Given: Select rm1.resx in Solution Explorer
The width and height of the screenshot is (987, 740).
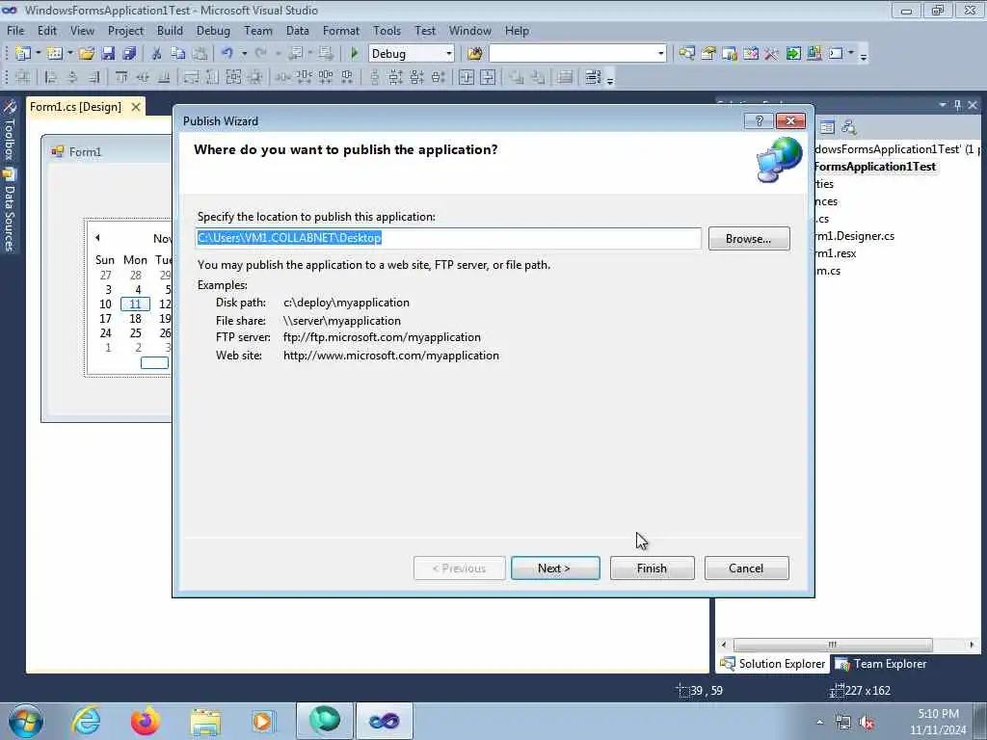Looking at the screenshot, I should [x=836, y=253].
